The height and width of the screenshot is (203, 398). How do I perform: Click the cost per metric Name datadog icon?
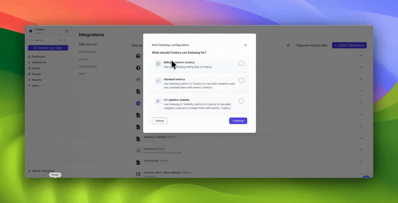coord(138,174)
